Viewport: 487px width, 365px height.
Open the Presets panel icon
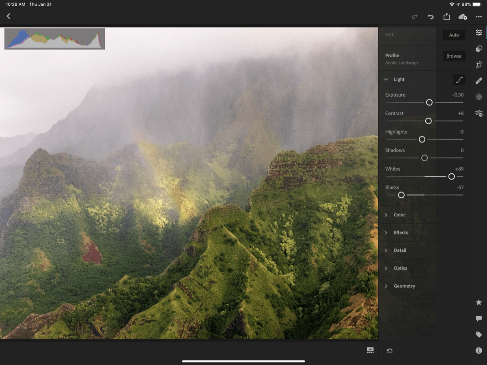coord(479,49)
